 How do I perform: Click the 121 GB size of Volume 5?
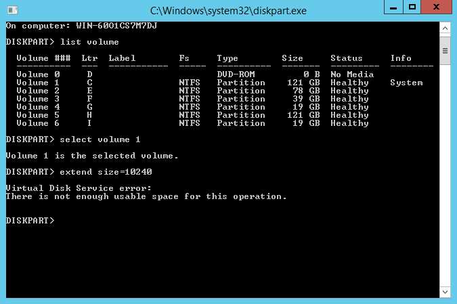click(303, 115)
